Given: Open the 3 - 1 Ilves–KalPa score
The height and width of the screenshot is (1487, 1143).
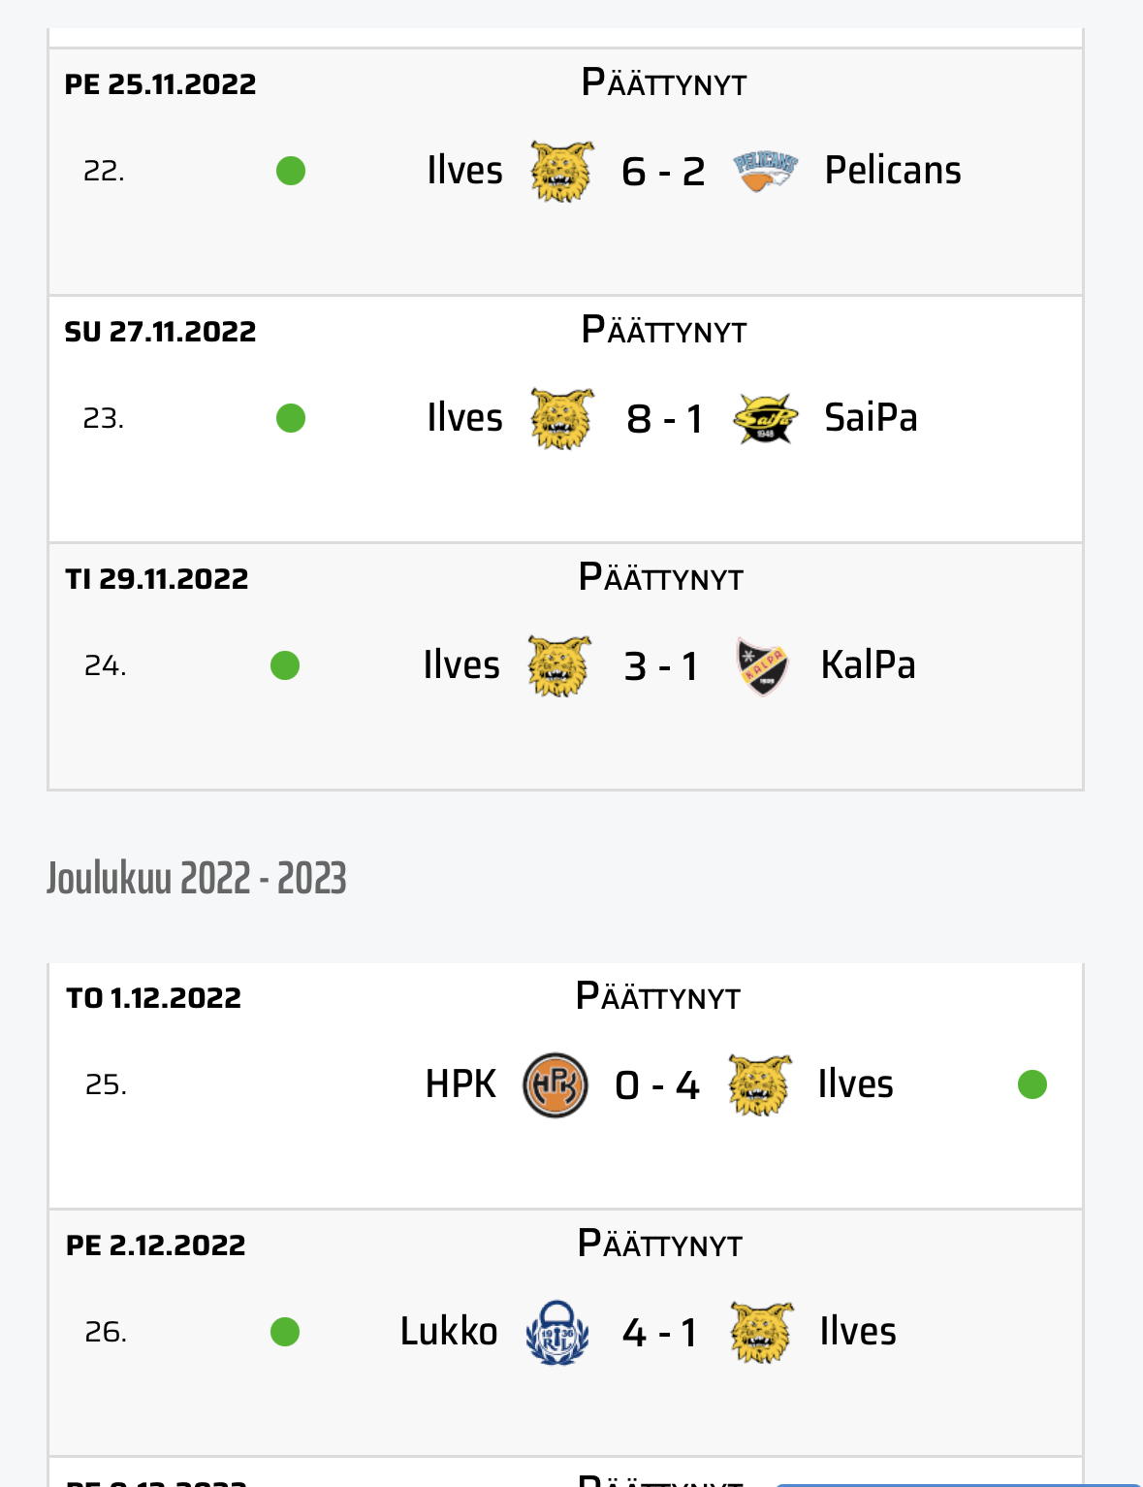Looking at the screenshot, I should pyautogui.click(x=661, y=666).
